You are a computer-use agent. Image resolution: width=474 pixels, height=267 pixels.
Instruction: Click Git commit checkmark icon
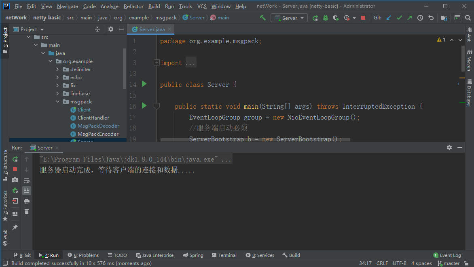coord(399,18)
